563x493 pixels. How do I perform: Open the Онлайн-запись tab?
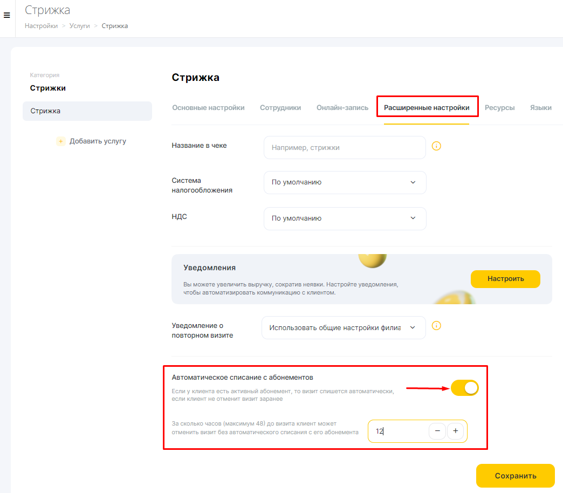tap(342, 108)
